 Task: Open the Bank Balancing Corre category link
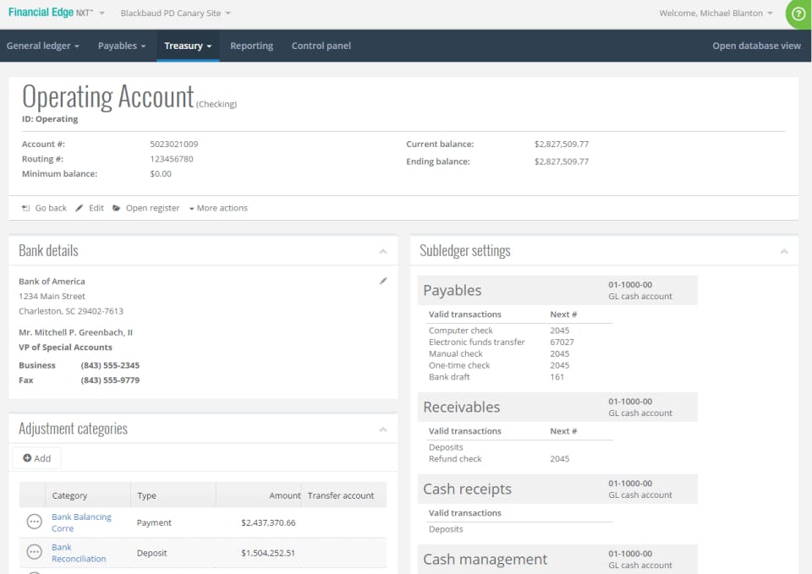81,522
